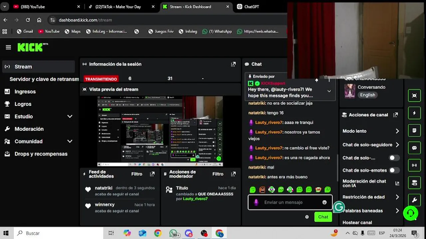Click the English language tag

point(367,95)
